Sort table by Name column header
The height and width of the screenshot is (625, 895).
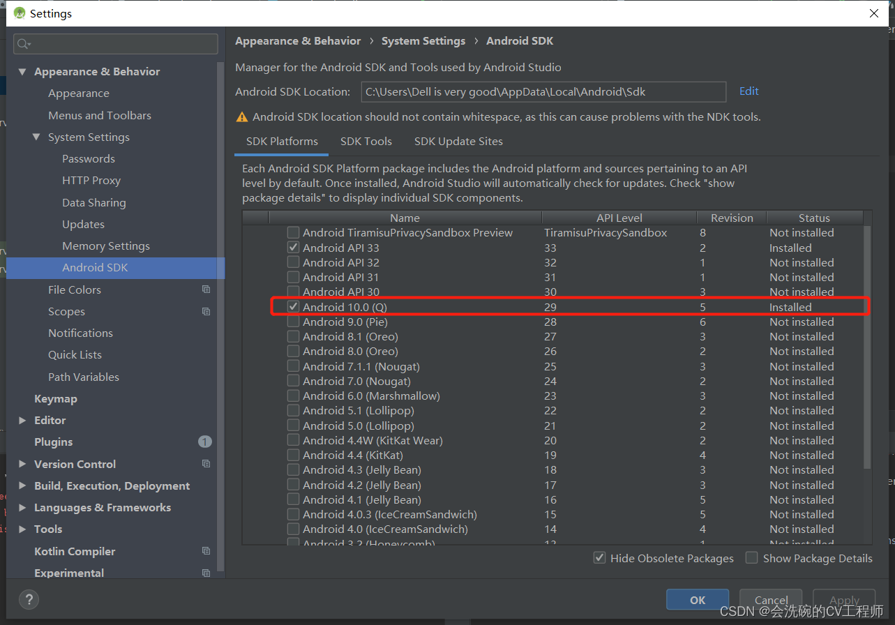(x=405, y=218)
